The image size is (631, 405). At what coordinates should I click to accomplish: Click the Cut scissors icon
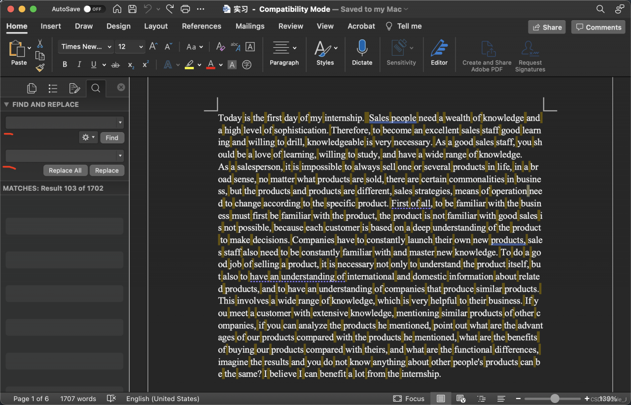(x=40, y=44)
